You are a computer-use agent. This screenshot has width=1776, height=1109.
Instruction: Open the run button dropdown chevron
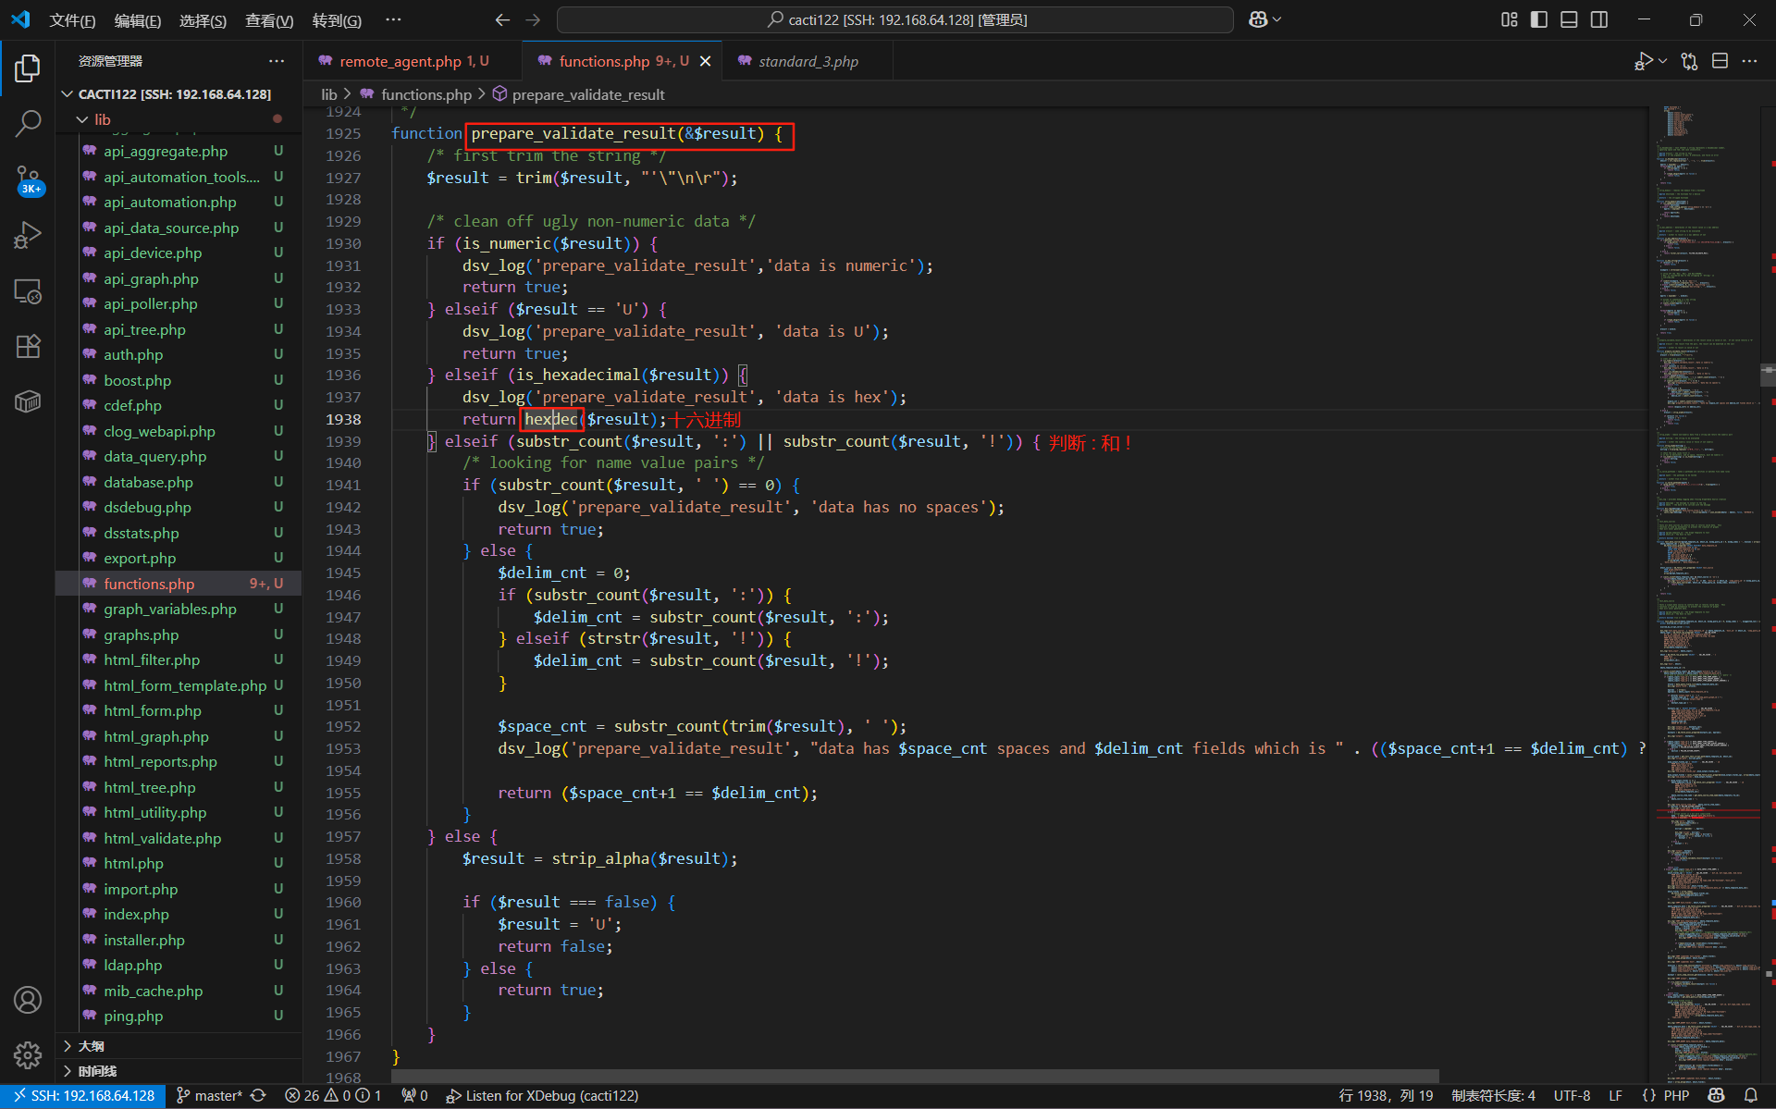[1662, 61]
